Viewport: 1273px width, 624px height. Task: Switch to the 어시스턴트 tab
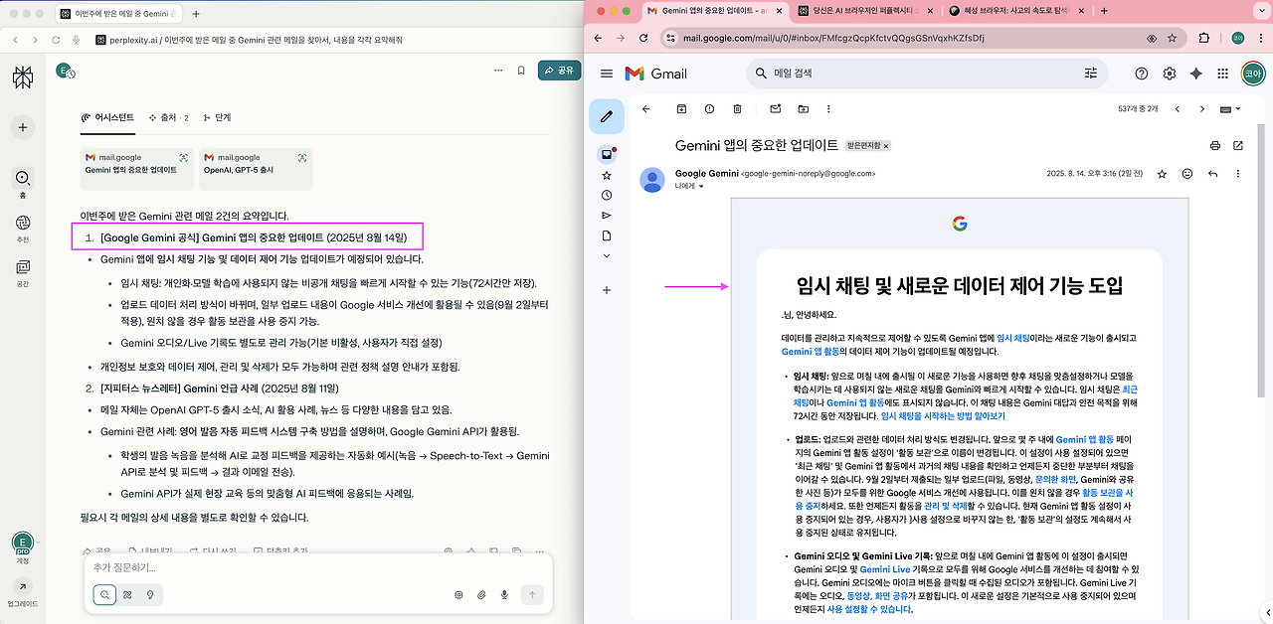click(107, 117)
